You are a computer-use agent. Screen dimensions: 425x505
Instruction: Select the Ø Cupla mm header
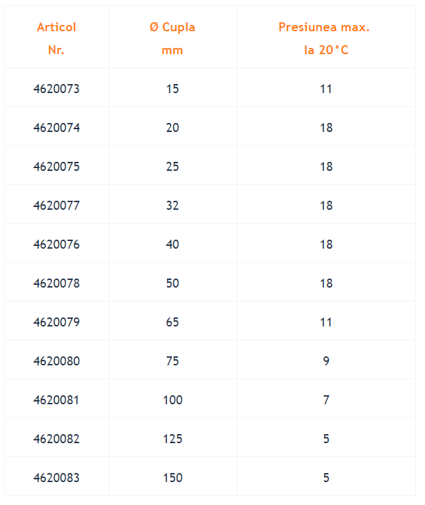173,38
